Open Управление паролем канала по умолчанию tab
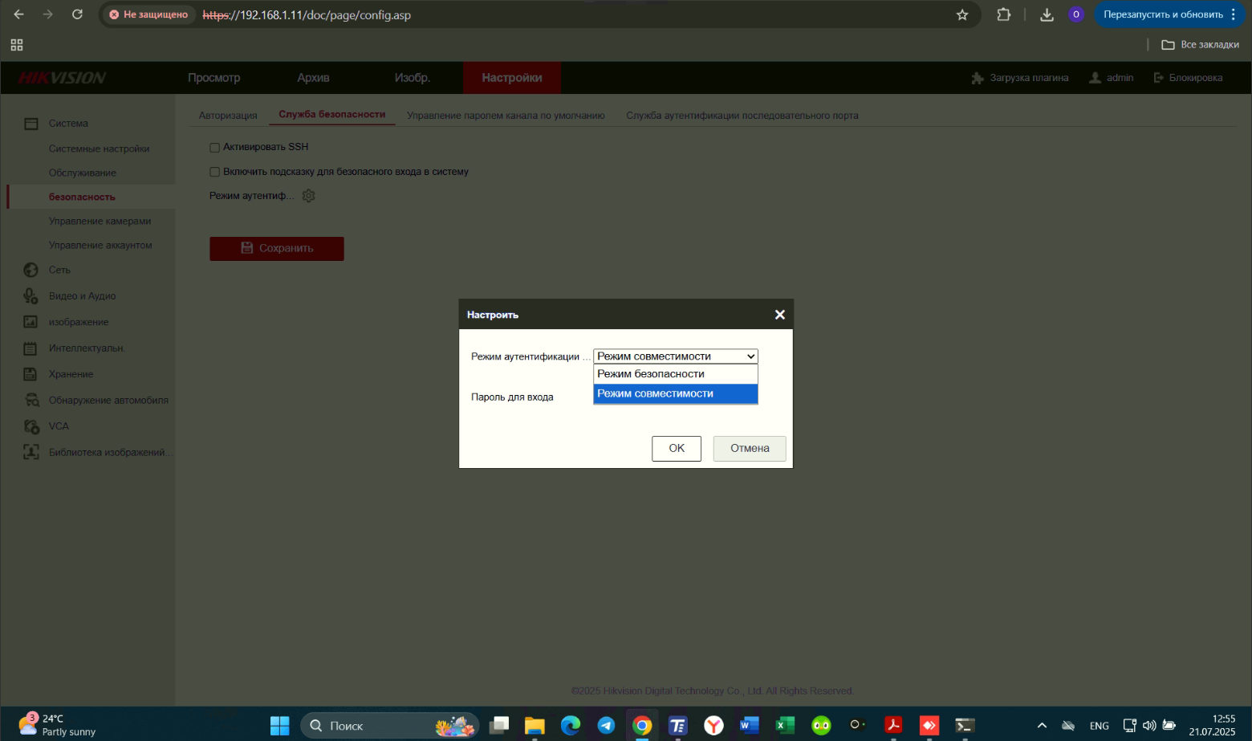Image resolution: width=1252 pixels, height=741 pixels. click(506, 116)
